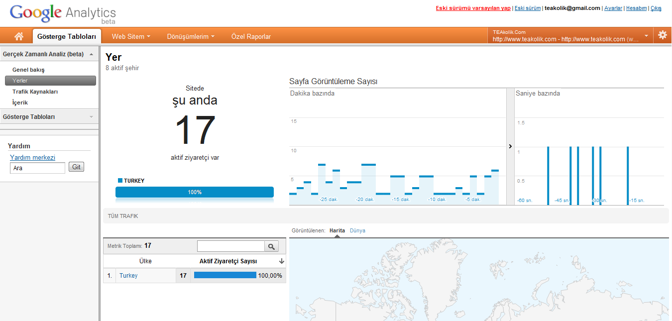Image resolution: width=672 pixels, height=321 pixels.
Task: Select Yerler in the sidebar
Action: point(50,81)
